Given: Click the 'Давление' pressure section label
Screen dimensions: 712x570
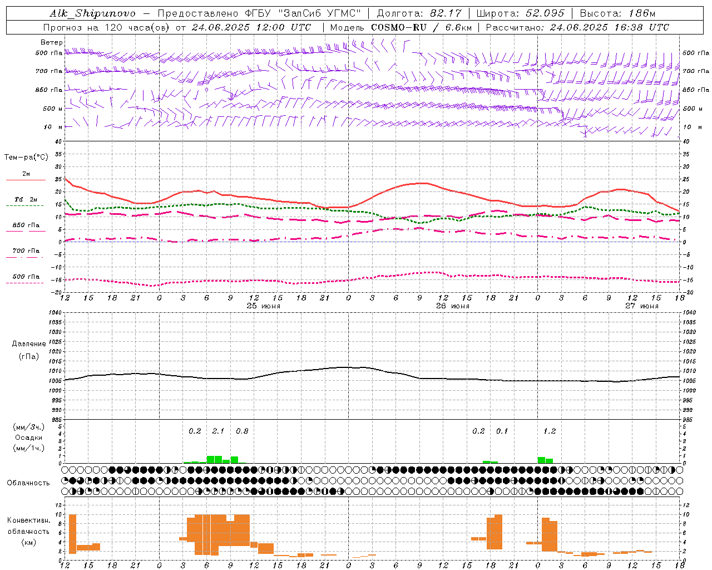Looking at the screenshot, I should pyautogui.click(x=28, y=344).
